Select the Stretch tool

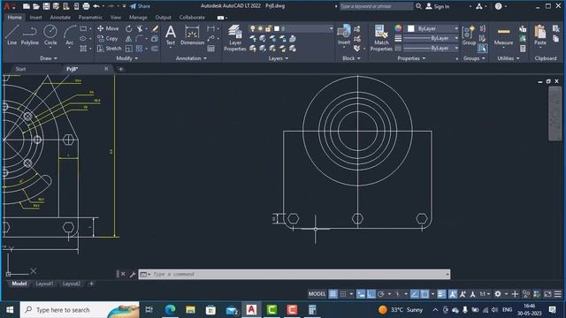point(109,49)
